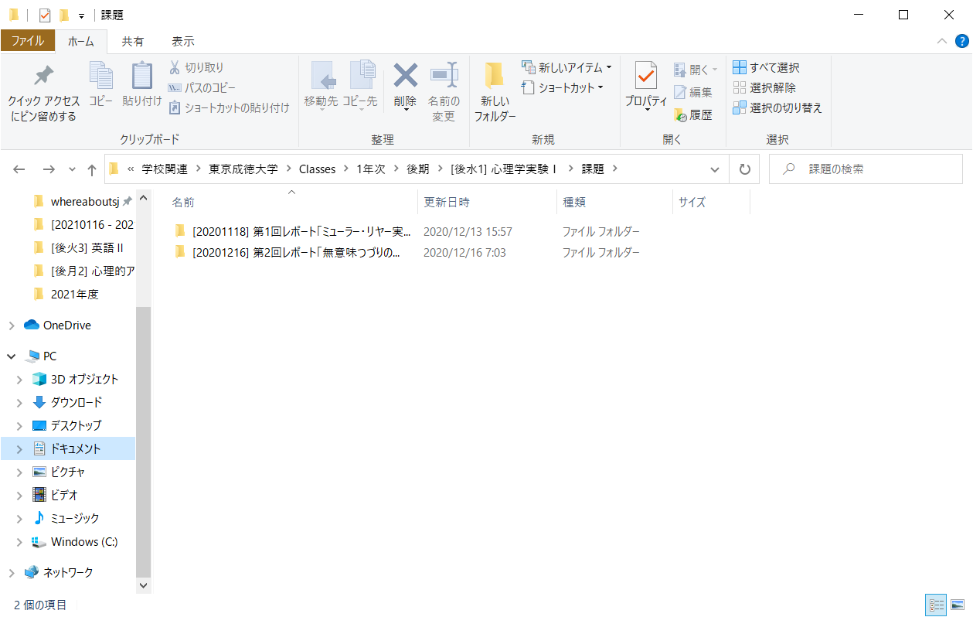
Task: Click the 後期 breadcrumb segment
Action: [418, 169]
